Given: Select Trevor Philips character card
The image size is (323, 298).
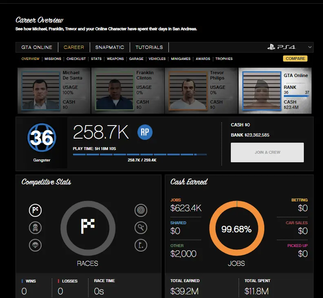Looking at the screenshot, I should click(x=201, y=91).
